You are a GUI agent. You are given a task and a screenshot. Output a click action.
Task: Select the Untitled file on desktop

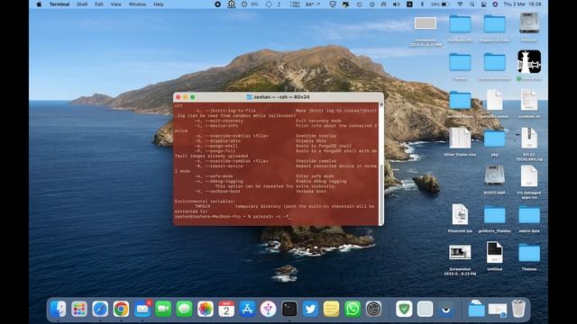point(495,256)
